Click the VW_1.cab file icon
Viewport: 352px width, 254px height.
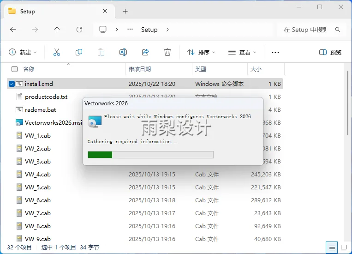tap(19, 135)
